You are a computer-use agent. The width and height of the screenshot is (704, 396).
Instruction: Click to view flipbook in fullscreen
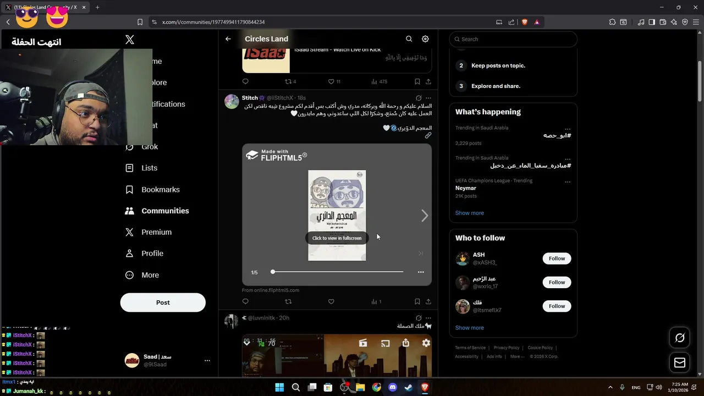tap(337, 238)
